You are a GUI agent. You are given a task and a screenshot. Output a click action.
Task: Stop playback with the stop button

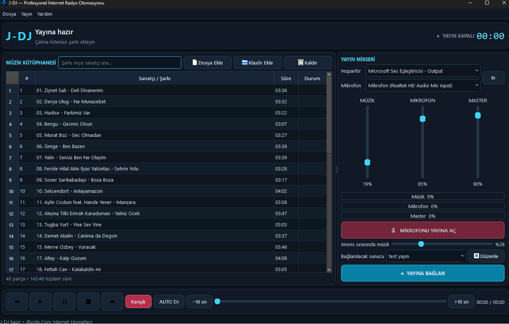pyautogui.click(x=88, y=302)
